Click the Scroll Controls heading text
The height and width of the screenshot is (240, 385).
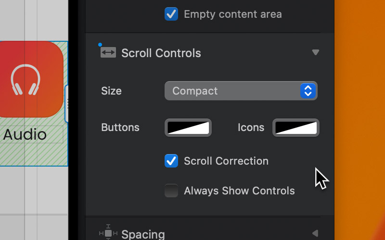(161, 53)
